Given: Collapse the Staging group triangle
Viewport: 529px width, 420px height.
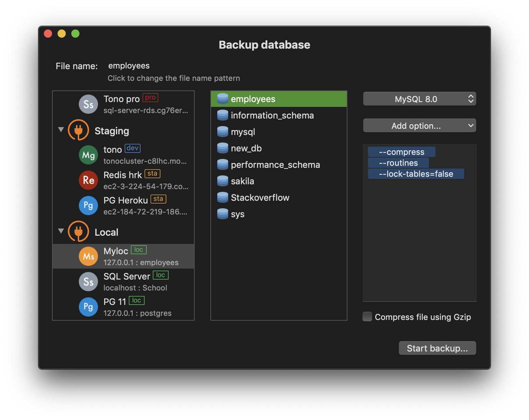Looking at the screenshot, I should 61,129.
